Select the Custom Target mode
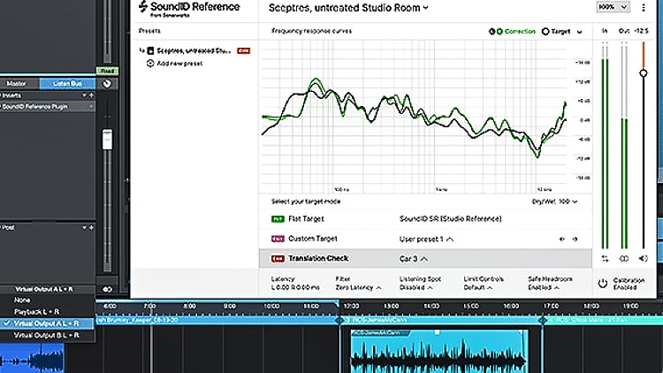The height and width of the screenshot is (373, 663). [x=313, y=239]
